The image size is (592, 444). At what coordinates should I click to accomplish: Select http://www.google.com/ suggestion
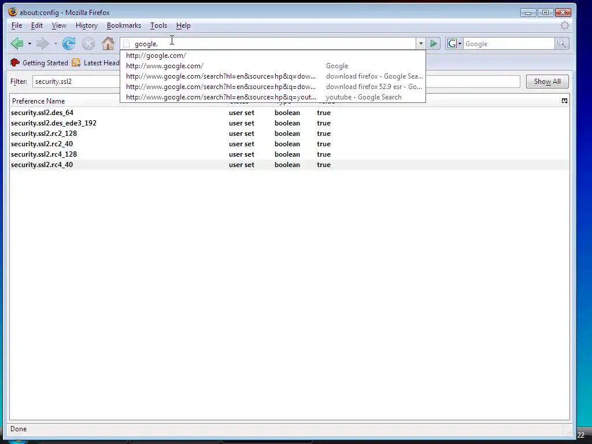273,66
